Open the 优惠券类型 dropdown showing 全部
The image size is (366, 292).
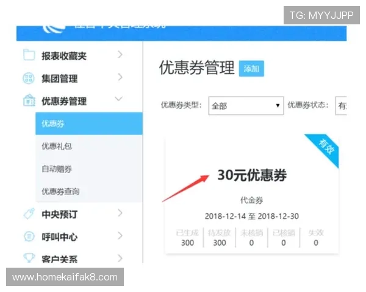[246, 106]
